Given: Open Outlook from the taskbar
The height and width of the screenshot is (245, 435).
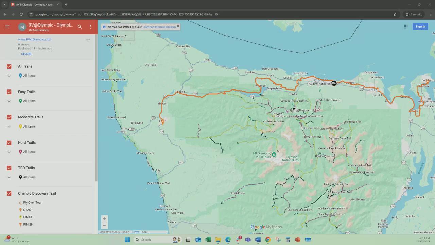Looking at the screenshot, I should (x=198, y=240).
